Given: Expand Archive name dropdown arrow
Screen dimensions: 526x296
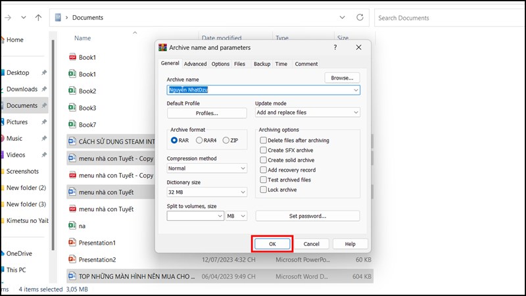Looking at the screenshot, I should [356, 90].
